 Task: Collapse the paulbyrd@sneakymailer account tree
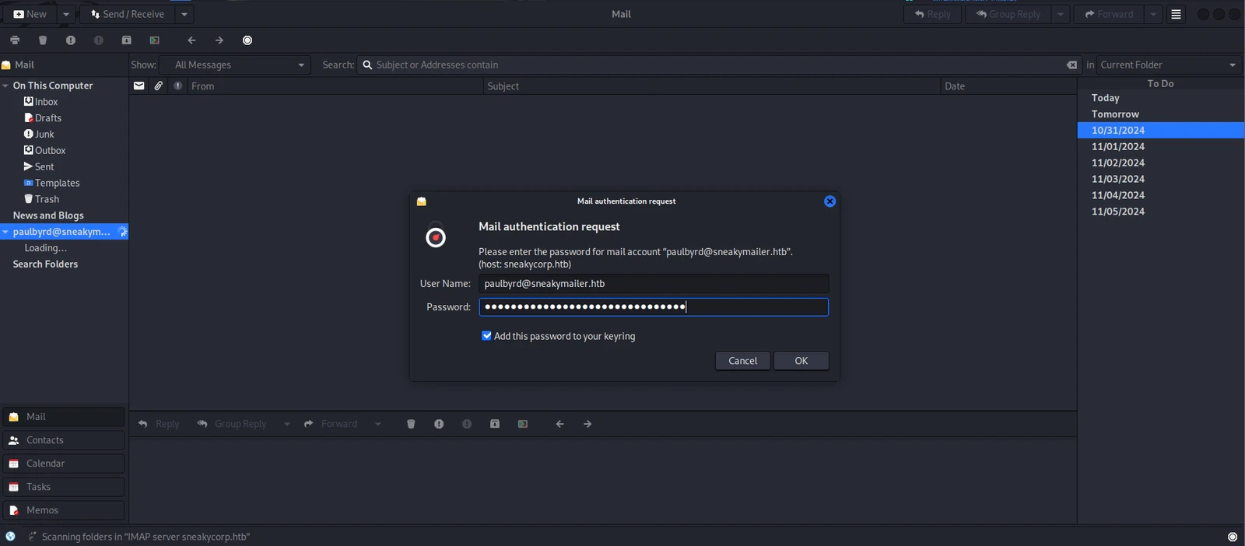click(5, 232)
